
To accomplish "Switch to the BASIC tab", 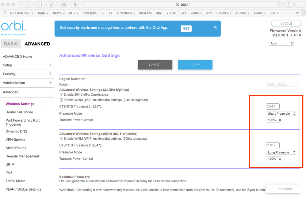I will (11, 44).
